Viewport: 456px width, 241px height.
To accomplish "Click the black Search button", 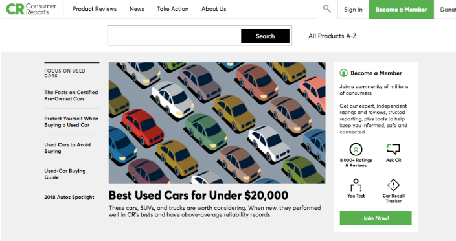I will (x=265, y=36).
